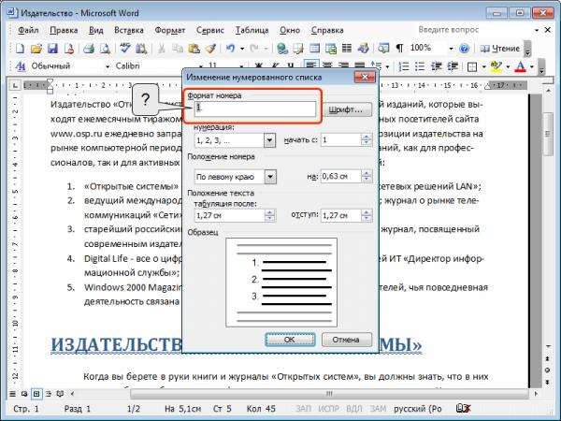Apply numbered list from the toolbar
Image resolution: width=561 pixels, height=421 pixels.
(404, 66)
